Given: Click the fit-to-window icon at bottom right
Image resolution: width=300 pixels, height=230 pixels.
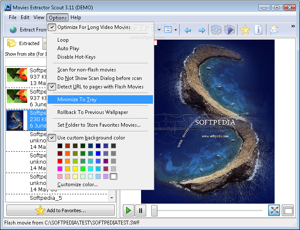Looking at the screenshot, I should 274,210.
